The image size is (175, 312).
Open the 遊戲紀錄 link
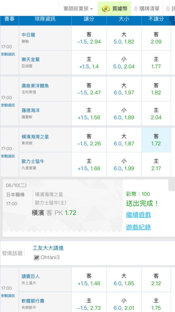pyautogui.click(x=139, y=227)
